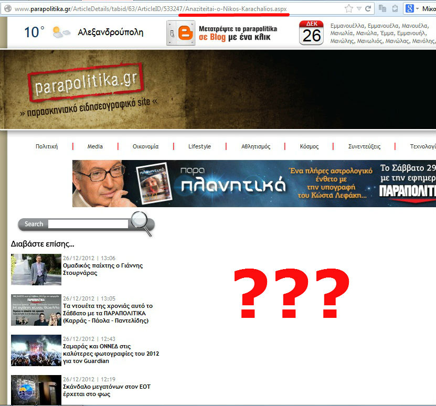436x406 pixels.
Task: Open the ντουέτα της χρονιάς article thumbnail
Action: (x=36, y=310)
